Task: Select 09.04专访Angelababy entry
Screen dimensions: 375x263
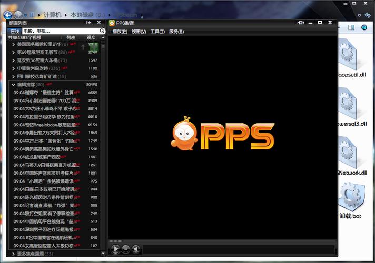Action: click(x=55, y=125)
